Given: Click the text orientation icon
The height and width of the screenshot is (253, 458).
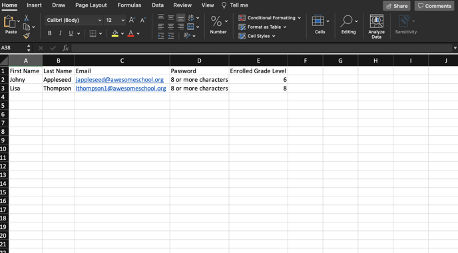Looking at the screenshot, I should coord(187,36).
